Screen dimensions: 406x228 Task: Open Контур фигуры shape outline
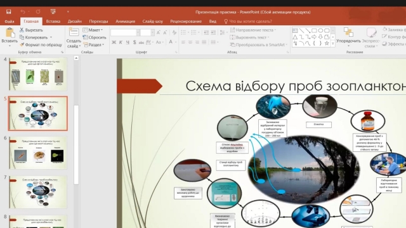click(x=395, y=37)
